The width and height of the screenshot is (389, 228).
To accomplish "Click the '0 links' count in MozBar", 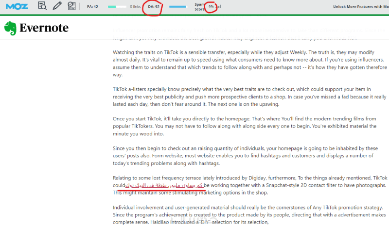I will [135, 7].
